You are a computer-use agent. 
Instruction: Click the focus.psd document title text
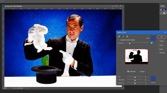point(13,6)
